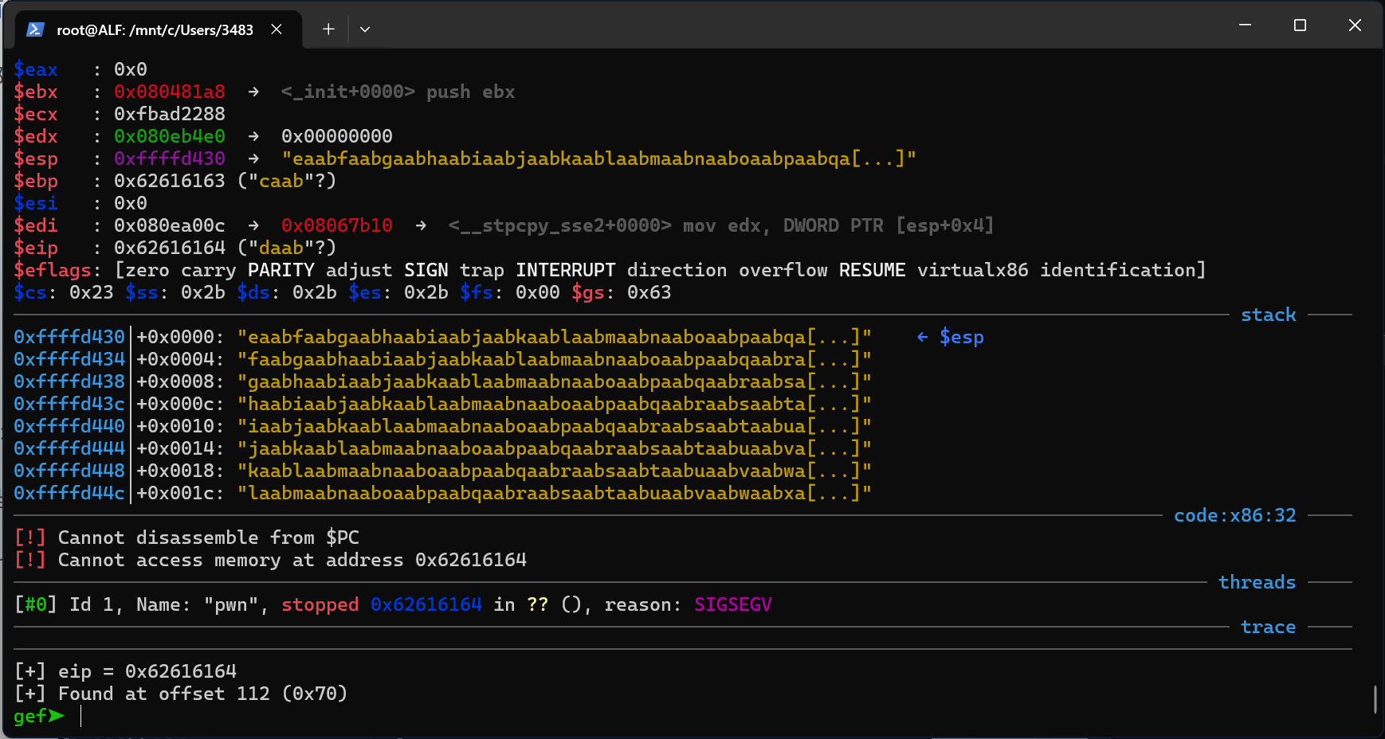The height and width of the screenshot is (739, 1385).
Task: Close the root@ALF terminal tab
Action: pos(277,29)
